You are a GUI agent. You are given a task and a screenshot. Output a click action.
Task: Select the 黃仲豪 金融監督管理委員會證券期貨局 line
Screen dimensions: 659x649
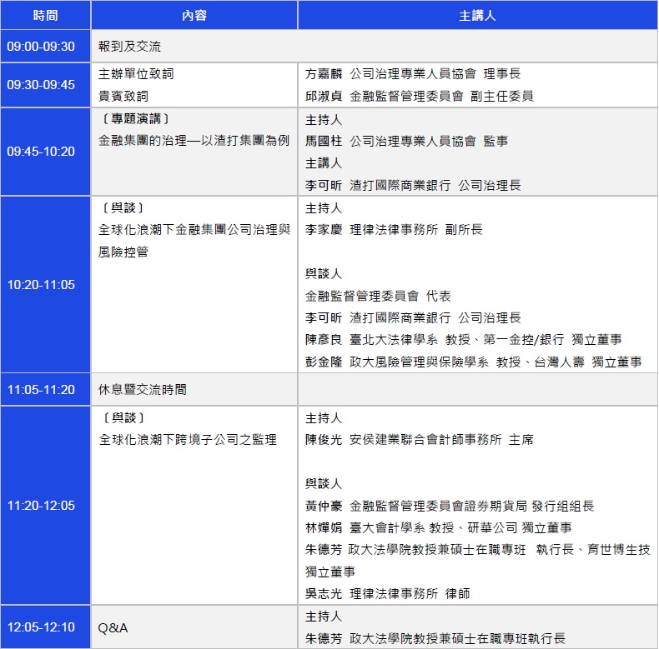pos(450,506)
